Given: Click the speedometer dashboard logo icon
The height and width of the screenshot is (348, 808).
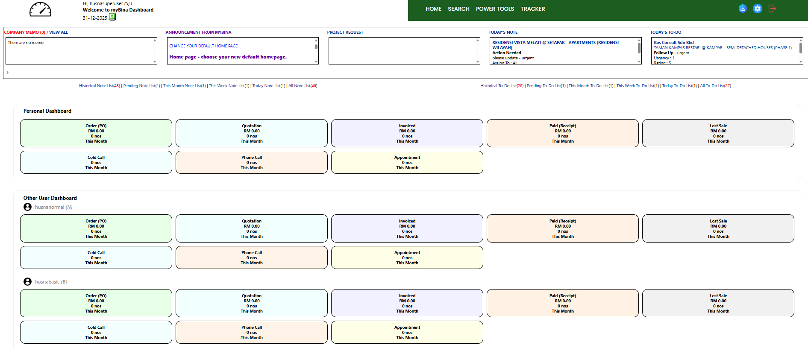Looking at the screenshot, I should point(40,9).
